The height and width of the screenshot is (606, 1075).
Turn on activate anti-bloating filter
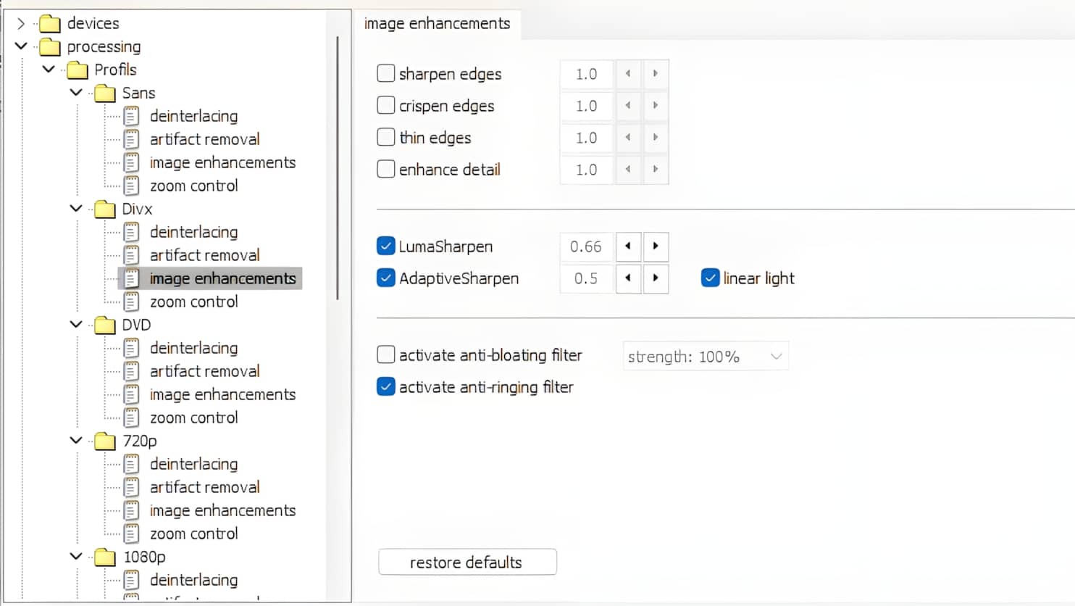click(386, 354)
